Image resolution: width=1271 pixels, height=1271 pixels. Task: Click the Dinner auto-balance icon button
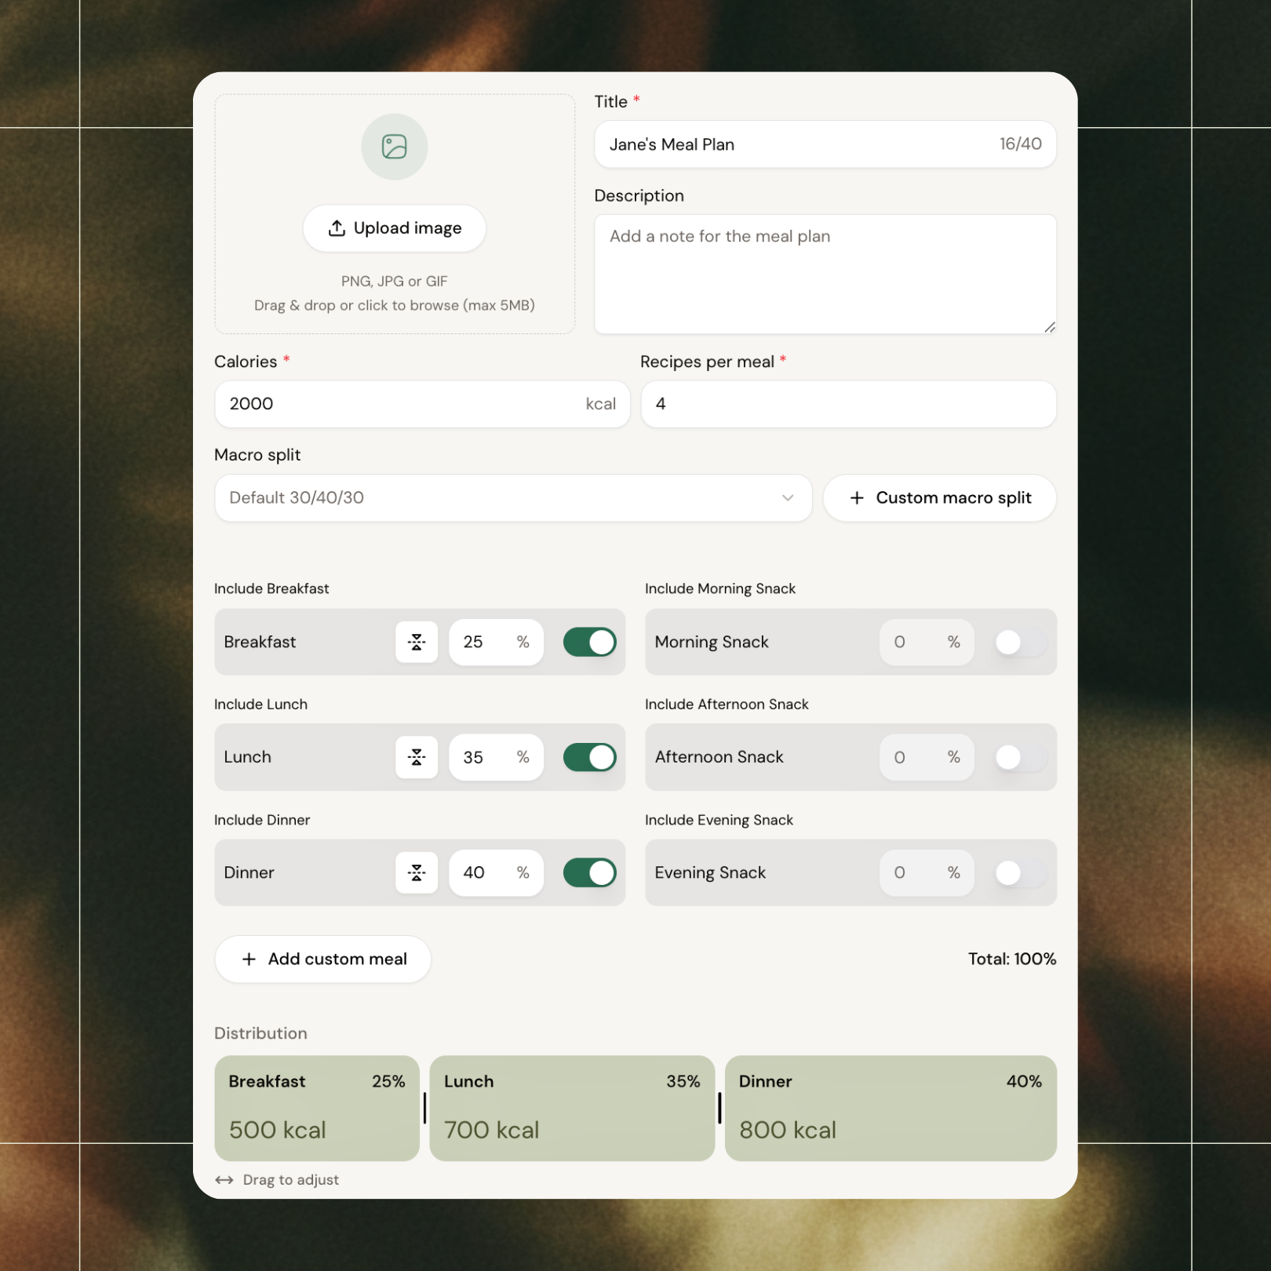417,872
